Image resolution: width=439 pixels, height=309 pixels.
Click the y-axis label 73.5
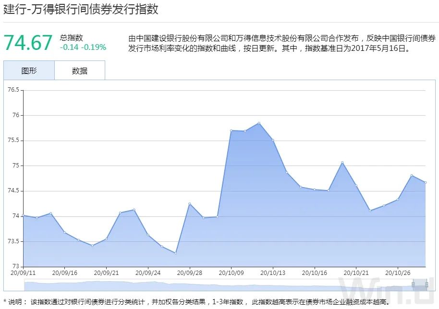(13, 241)
